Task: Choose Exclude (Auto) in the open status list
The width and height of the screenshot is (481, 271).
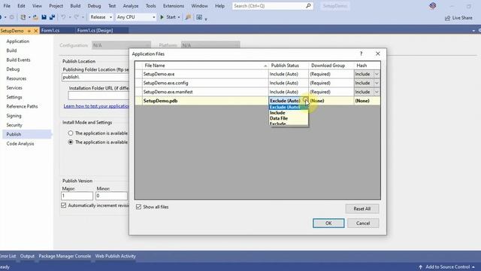Action: [289, 107]
